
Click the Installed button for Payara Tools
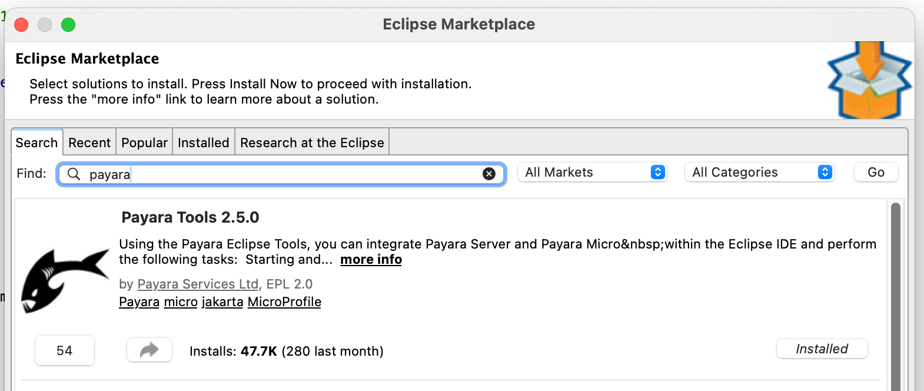pos(822,349)
